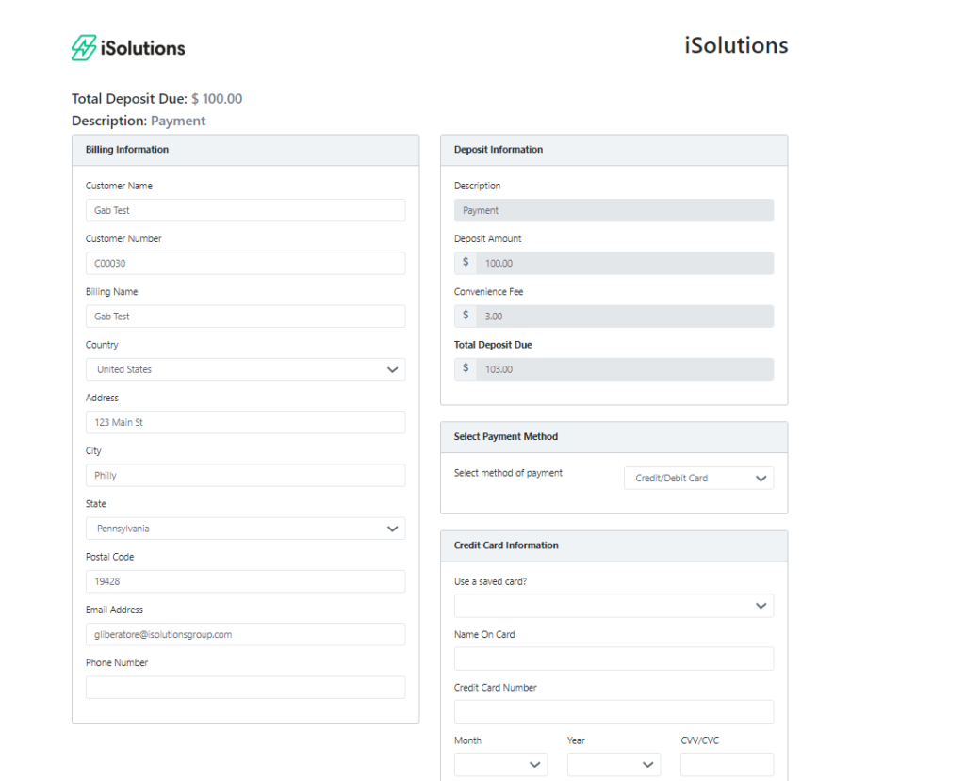Open the expiration Month dropdown
The image size is (965, 781).
click(x=500, y=765)
